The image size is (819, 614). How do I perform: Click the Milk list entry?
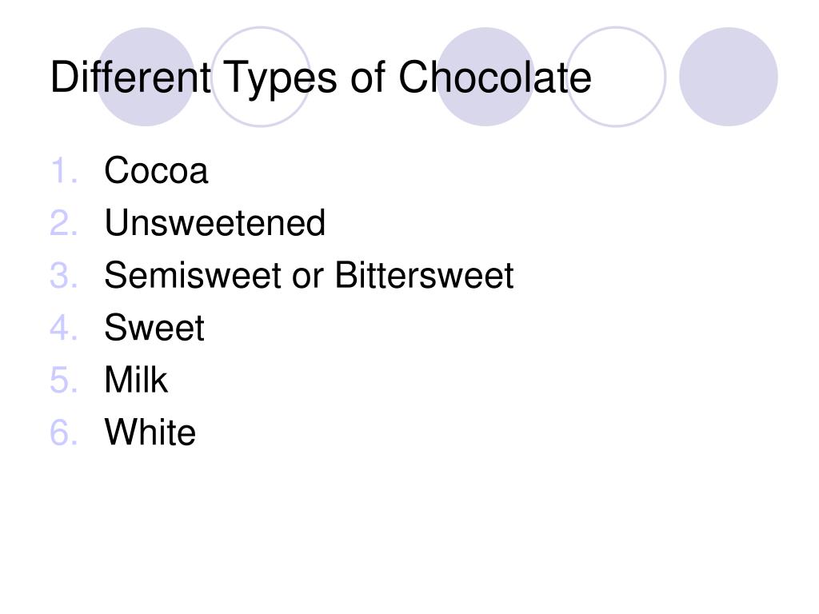click(x=136, y=380)
